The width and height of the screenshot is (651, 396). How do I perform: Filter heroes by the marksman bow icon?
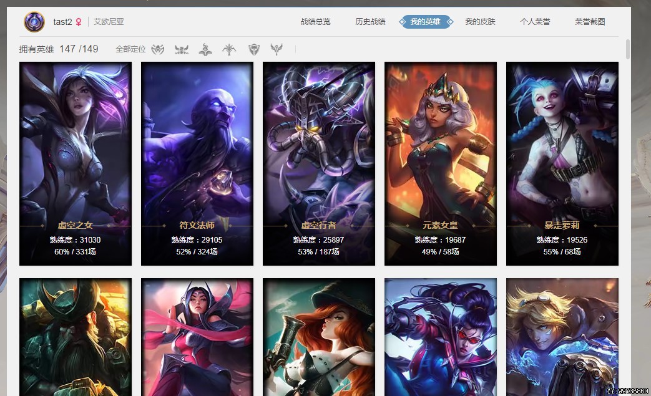[229, 50]
